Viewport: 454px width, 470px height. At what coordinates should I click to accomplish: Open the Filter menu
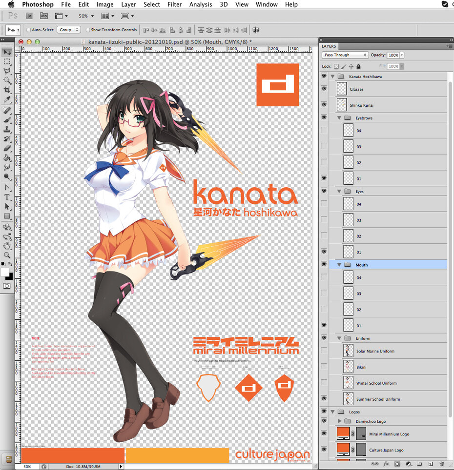coord(175,4)
